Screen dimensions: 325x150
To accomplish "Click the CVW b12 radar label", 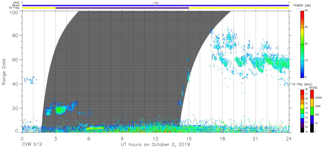I will pos(32,145).
